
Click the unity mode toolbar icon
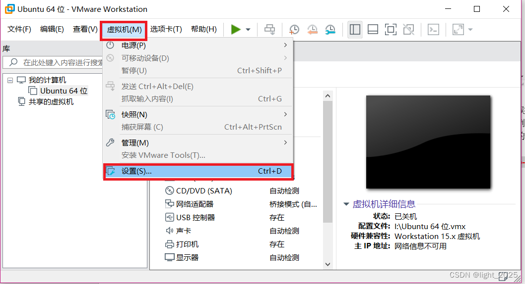pos(408,29)
